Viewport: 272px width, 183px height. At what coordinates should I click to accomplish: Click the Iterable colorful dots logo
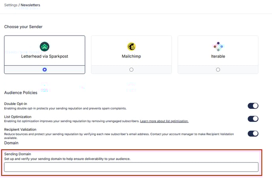[218, 47]
